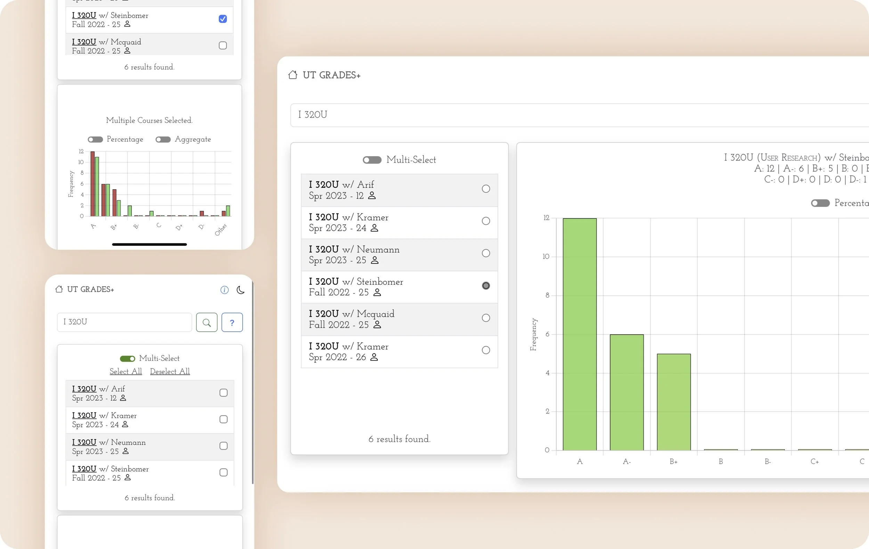Screen dimensions: 869x549
Task: Click the magnifying glass search button
Action: (207, 322)
